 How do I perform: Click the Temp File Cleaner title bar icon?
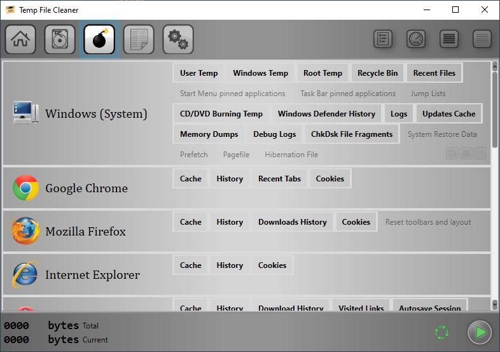pyautogui.click(x=10, y=10)
